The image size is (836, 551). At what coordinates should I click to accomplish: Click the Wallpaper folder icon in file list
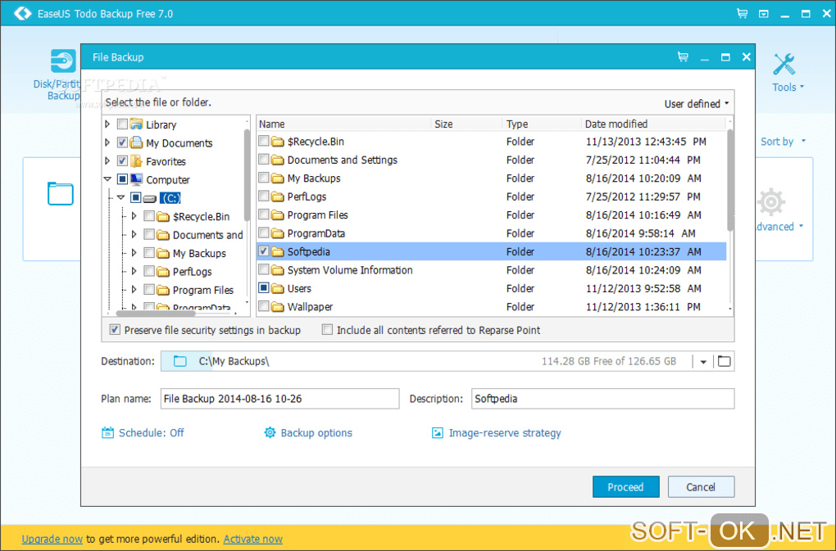[277, 307]
